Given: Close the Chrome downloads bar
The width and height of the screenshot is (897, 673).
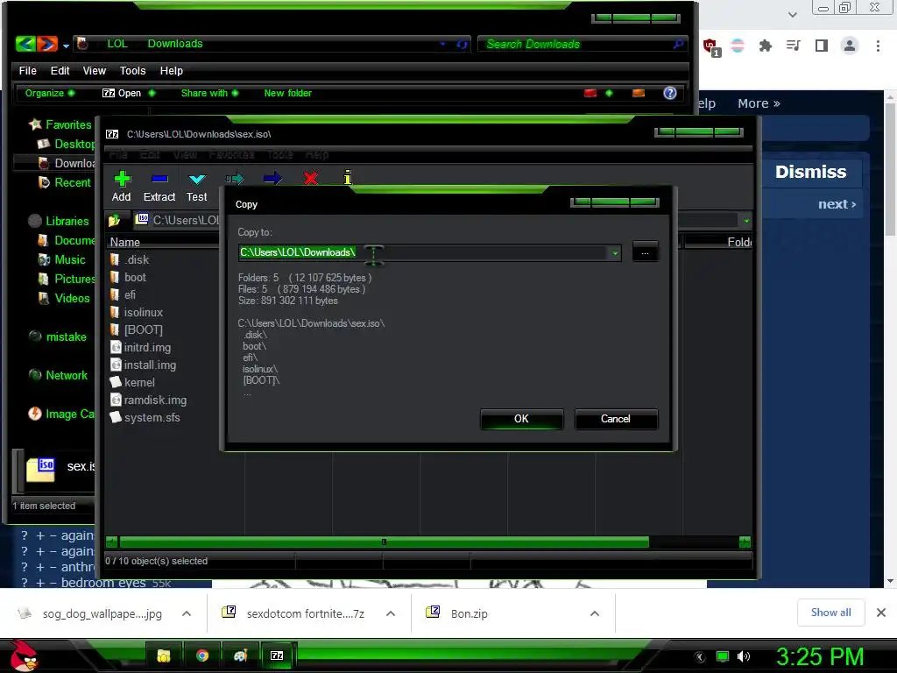Looking at the screenshot, I should coord(881,613).
